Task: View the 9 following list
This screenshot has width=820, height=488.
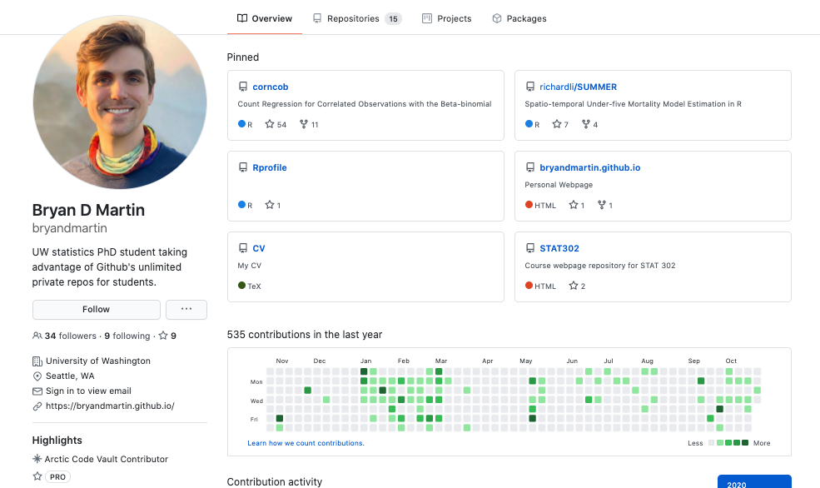Action: coord(127,336)
